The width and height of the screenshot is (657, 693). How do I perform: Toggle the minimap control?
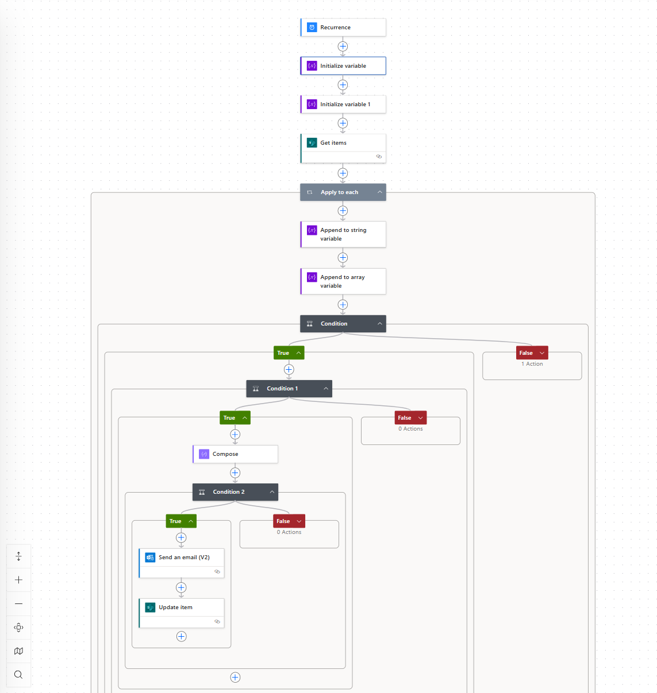pos(18,651)
